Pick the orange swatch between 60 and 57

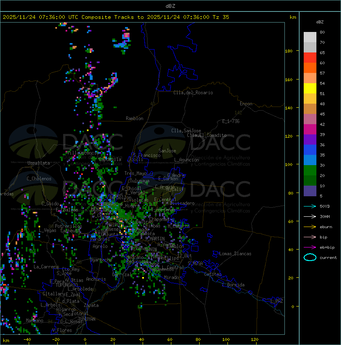click(x=310, y=68)
